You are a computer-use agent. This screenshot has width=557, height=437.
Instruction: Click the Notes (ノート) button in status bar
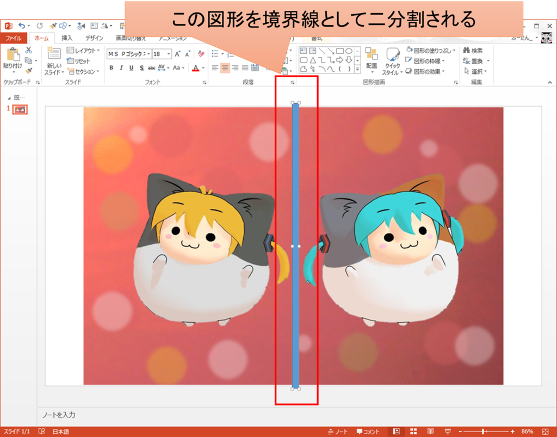pyautogui.click(x=337, y=432)
